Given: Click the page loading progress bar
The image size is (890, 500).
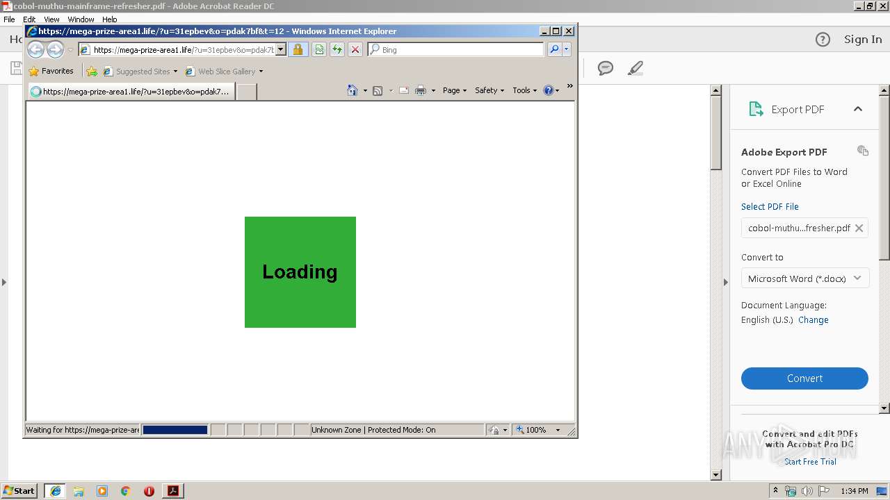Looking at the screenshot, I should pos(175,430).
